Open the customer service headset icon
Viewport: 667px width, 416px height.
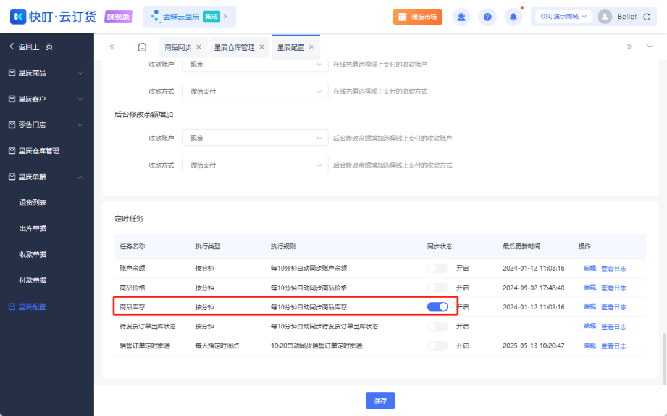point(461,17)
